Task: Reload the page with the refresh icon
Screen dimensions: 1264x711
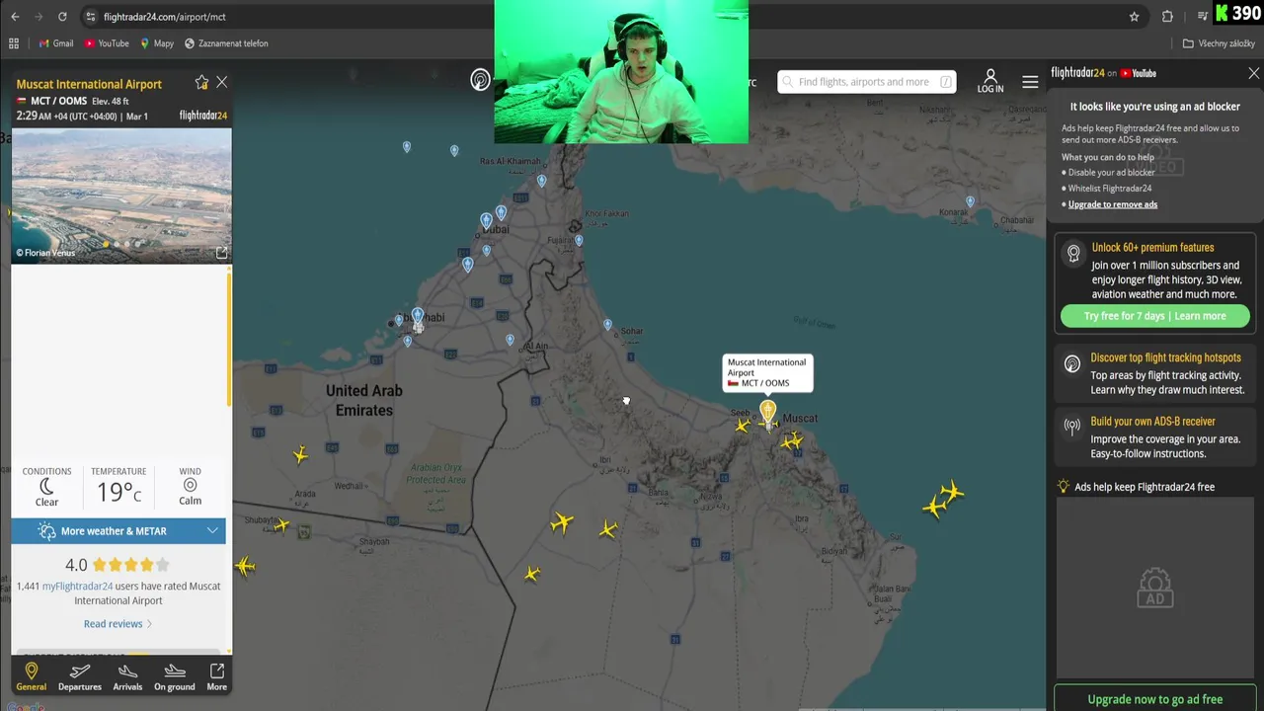Action: point(62,17)
